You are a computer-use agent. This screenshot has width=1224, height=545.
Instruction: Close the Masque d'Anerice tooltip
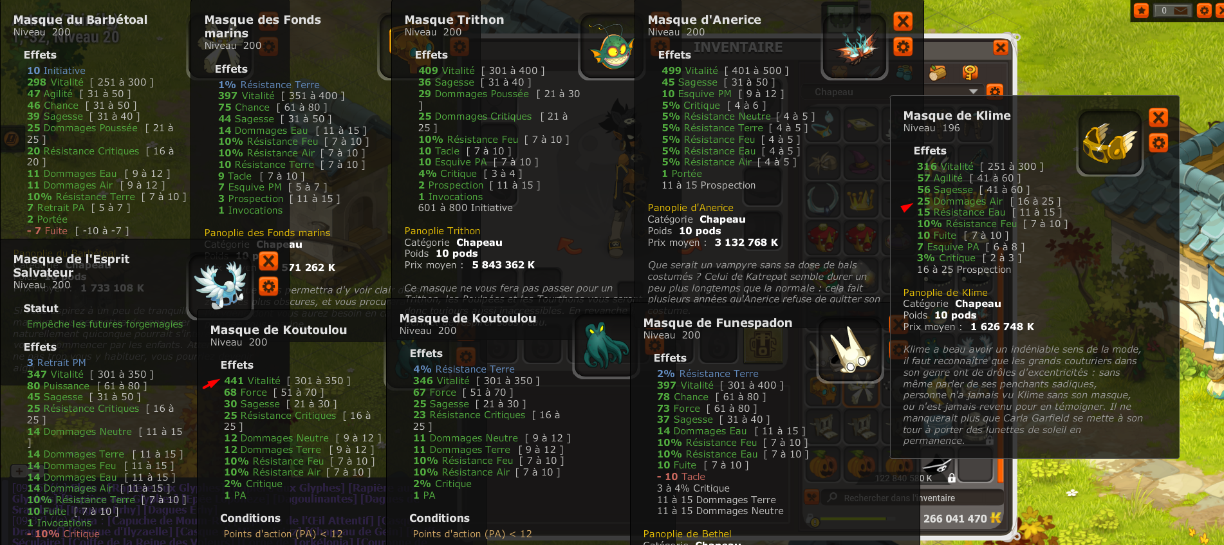[903, 21]
